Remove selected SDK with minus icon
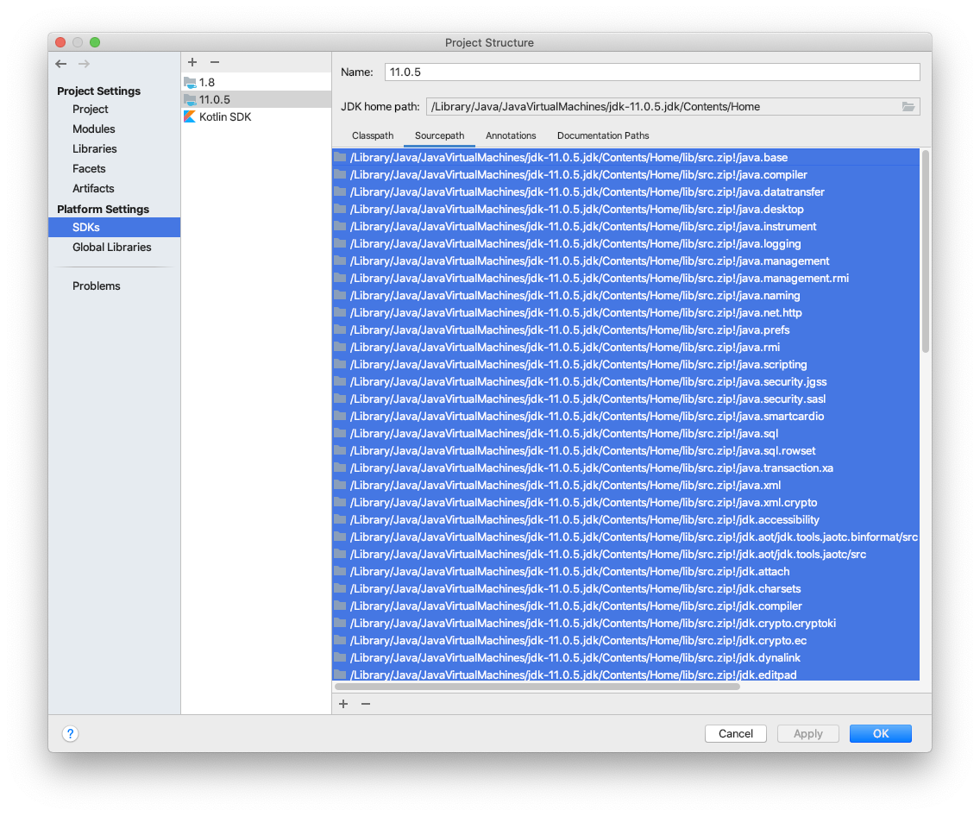980x816 pixels. [x=215, y=62]
